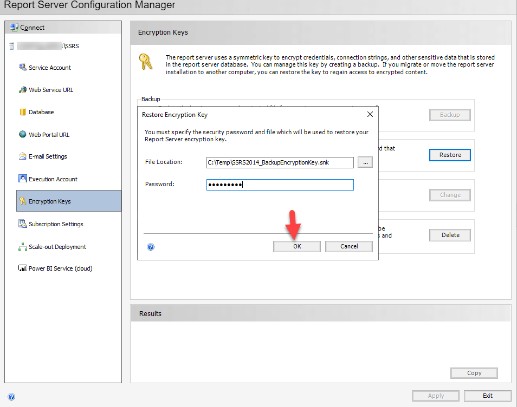The width and height of the screenshot is (517, 407).
Task: Click the help icon in Restore dialog
Action: pyautogui.click(x=151, y=247)
